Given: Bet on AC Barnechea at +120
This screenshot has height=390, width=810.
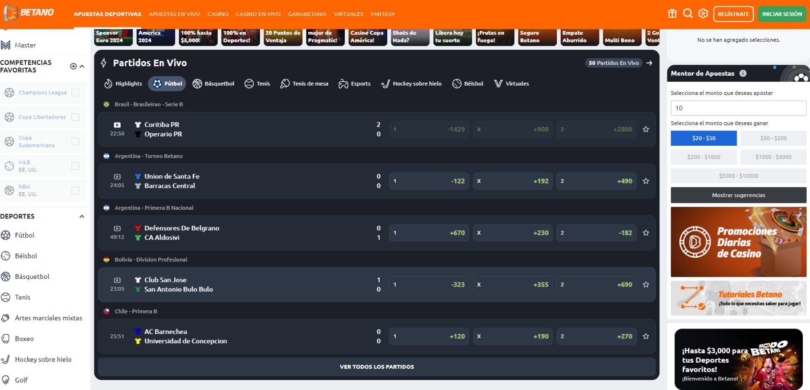Looking at the screenshot, I should pos(429,337).
